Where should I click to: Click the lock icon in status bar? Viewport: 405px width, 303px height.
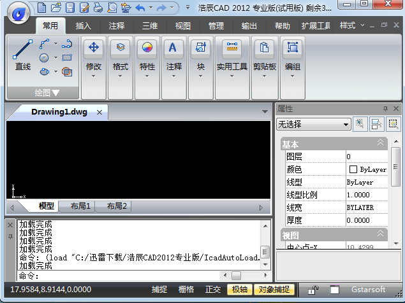[x=313, y=290]
